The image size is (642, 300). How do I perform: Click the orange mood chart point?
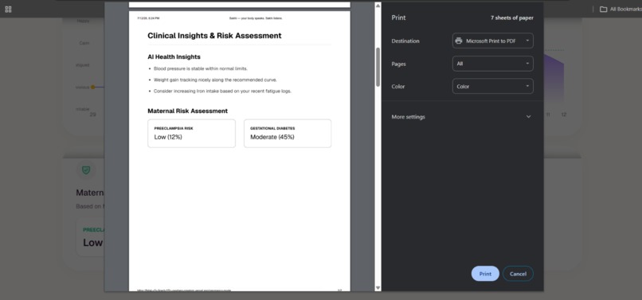(x=93, y=88)
